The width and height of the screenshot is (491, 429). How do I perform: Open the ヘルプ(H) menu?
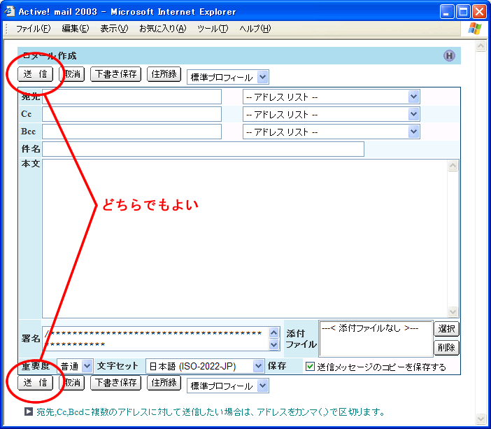255,29
